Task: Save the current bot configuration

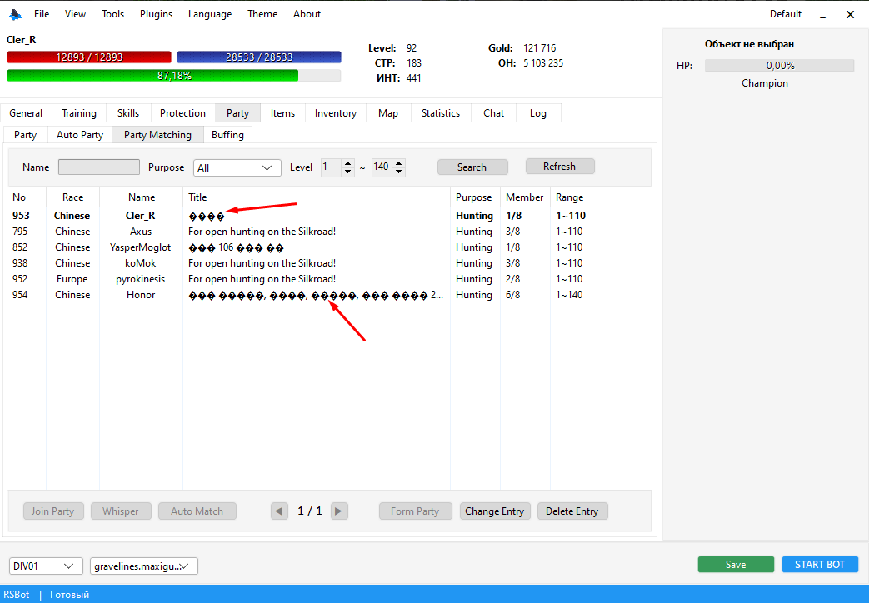Action: (x=736, y=564)
